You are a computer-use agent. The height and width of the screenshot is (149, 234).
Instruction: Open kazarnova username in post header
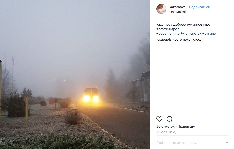tap(177, 7)
